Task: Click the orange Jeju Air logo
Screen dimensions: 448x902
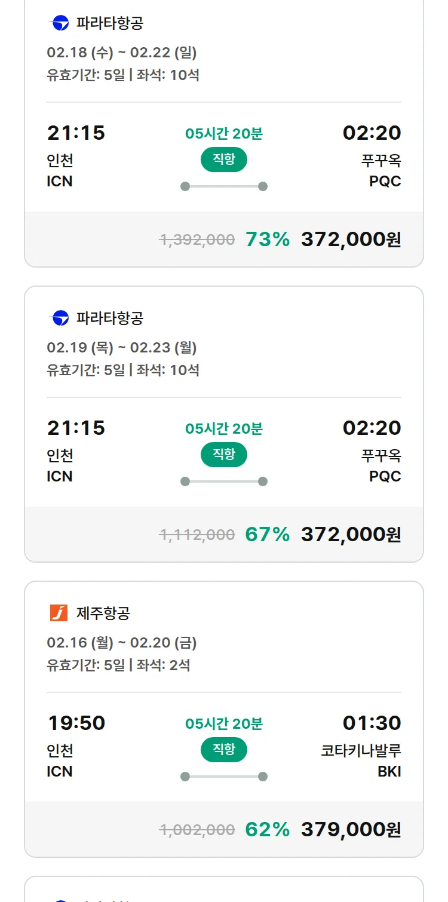Action: pyautogui.click(x=59, y=613)
